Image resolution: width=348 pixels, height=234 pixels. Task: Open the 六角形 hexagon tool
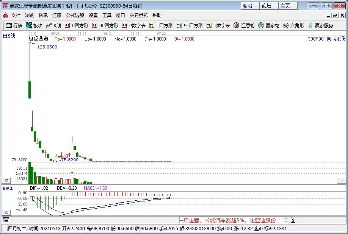click(x=293, y=25)
